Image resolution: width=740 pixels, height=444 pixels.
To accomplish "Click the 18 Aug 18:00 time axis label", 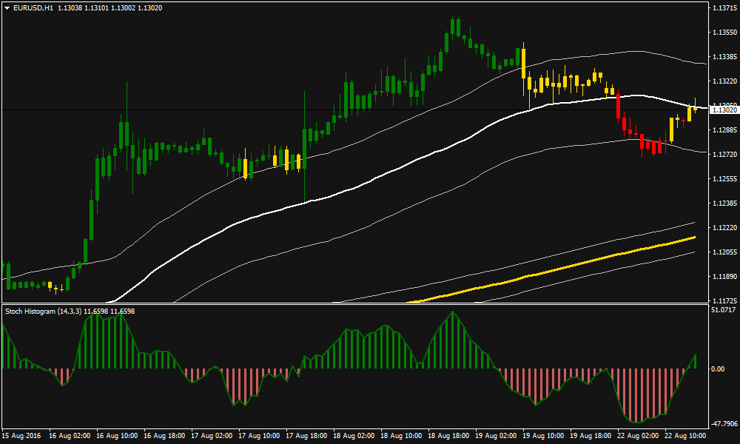I will pyautogui.click(x=448, y=437).
